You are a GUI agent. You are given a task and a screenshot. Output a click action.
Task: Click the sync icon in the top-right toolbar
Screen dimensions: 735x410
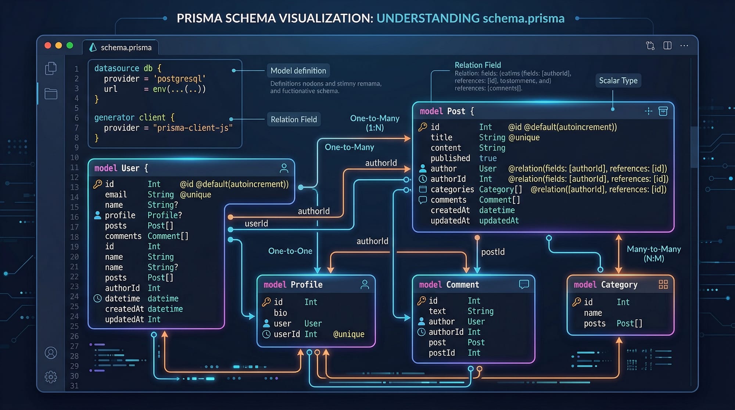(650, 45)
